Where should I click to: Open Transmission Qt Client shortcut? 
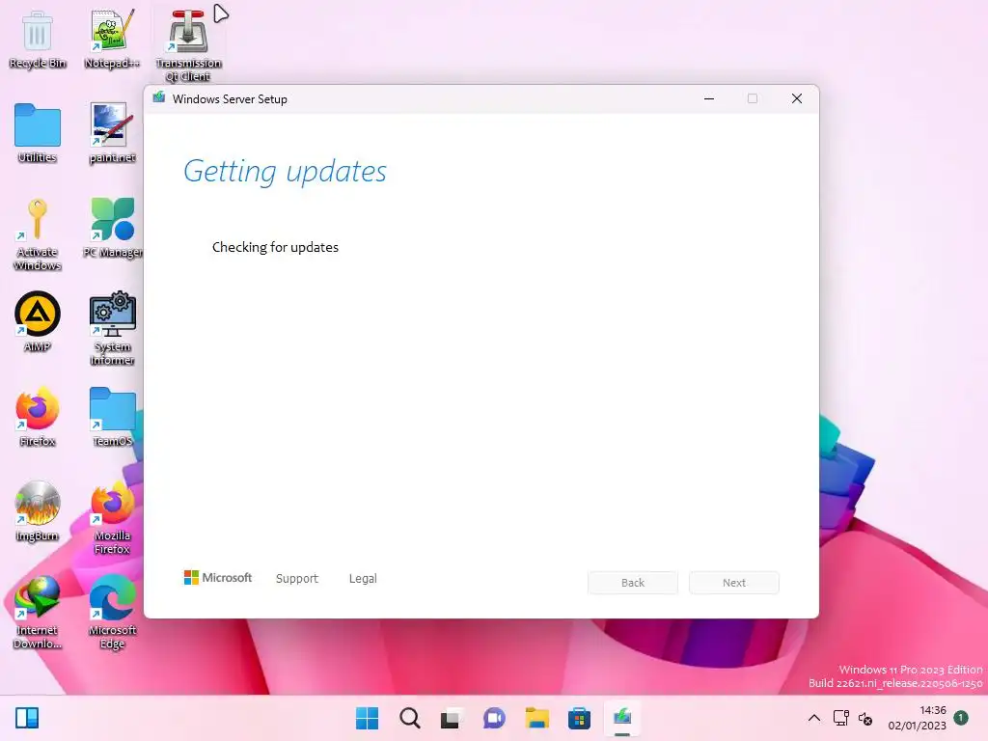[188, 45]
